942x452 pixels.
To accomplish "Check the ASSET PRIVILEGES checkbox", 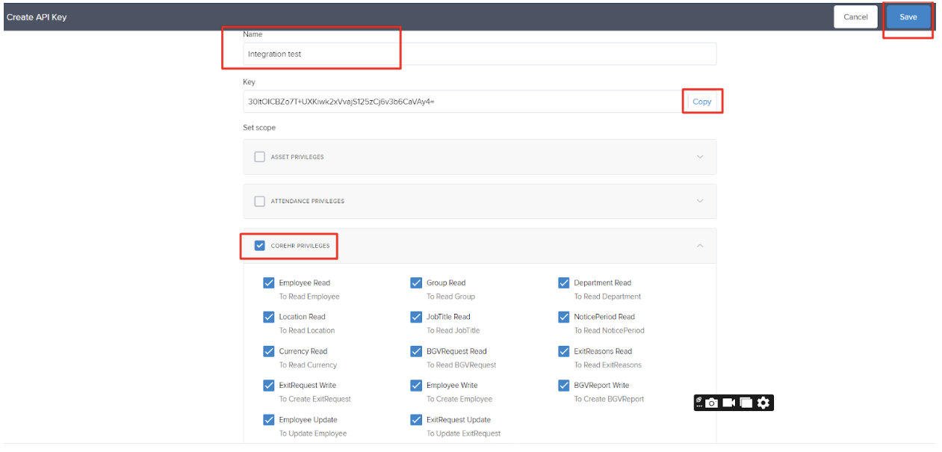I will (x=260, y=157).
